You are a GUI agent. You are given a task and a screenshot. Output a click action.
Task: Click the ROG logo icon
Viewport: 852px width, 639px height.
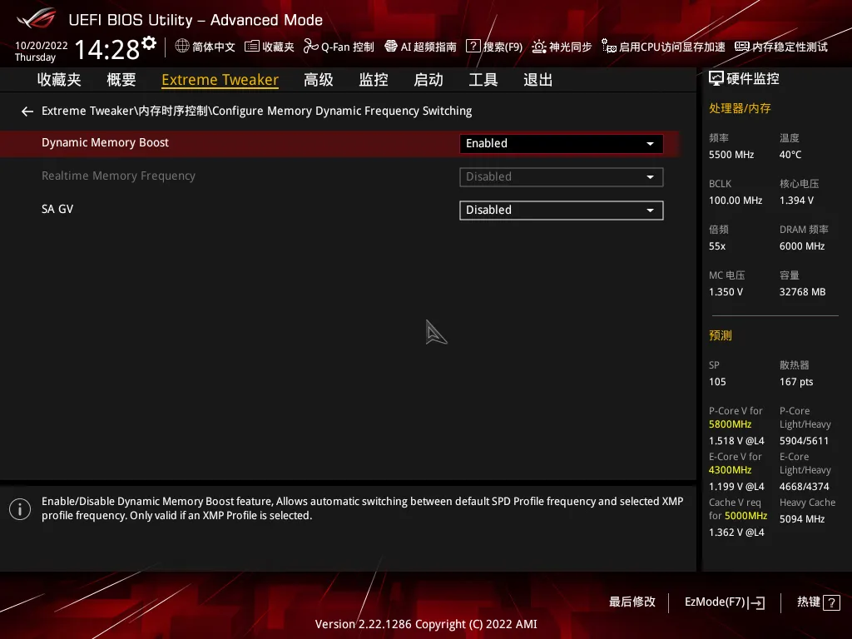click(x=36, y=18)
